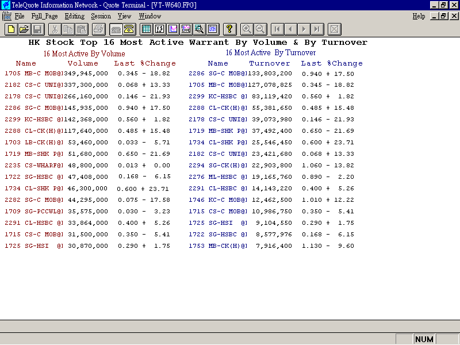This screenshot has width=460, height=345.
Task: Go to last page arrow icon
Action: (x=317, y=29)
